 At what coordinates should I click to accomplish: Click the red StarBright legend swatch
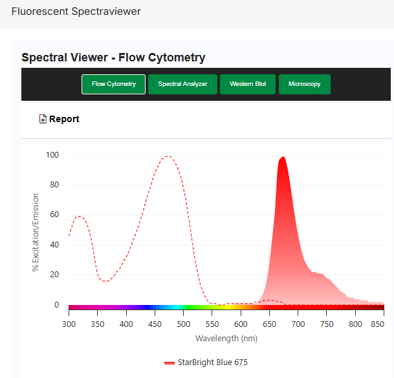coord(170,362)
